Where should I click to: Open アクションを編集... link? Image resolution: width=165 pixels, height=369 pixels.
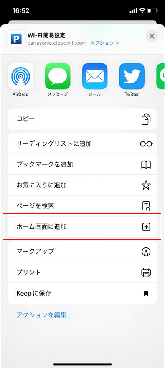click(x=44, y=315)
